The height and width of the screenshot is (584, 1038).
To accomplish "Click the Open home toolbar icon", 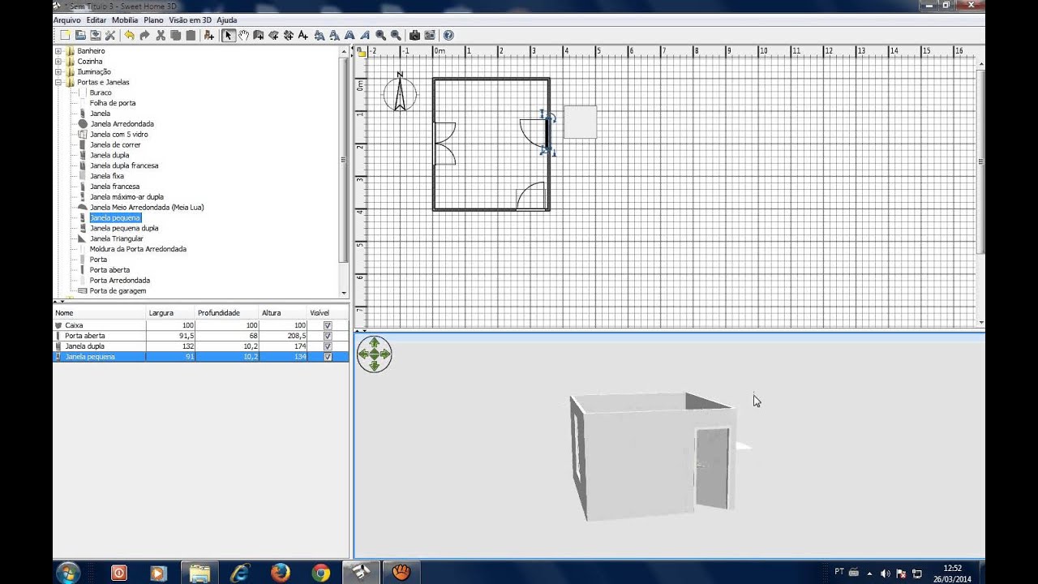I will point(80,36).
